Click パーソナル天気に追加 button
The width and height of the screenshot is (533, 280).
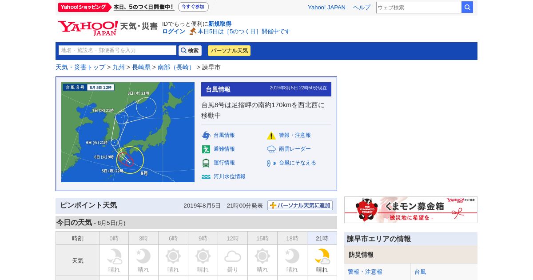point(300,205)
